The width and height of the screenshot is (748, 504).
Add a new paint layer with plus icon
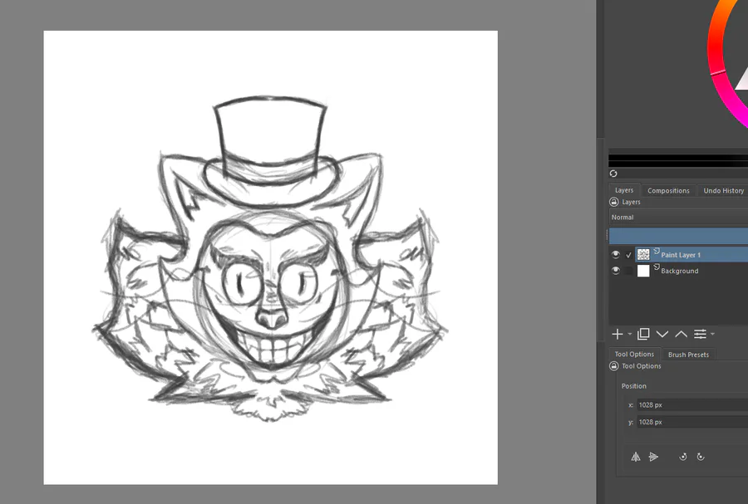pos(618,334)
